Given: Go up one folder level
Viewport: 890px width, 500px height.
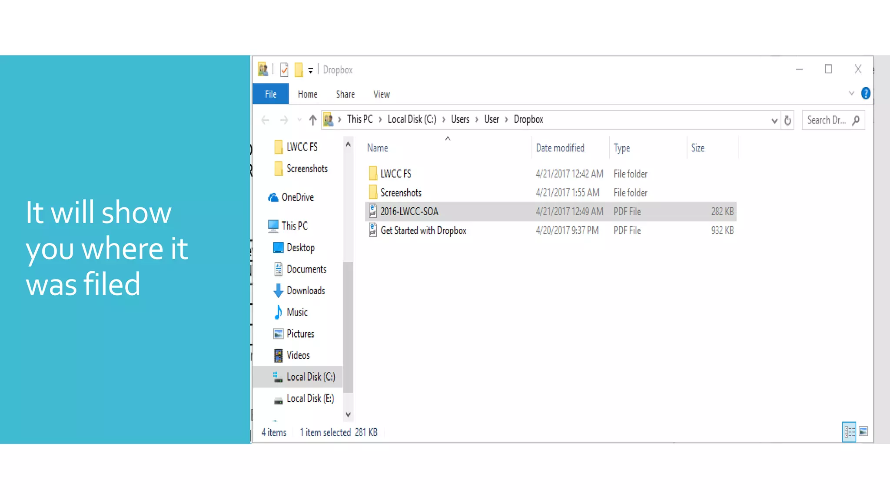Looking at the screenshot, I should [312, 120].
